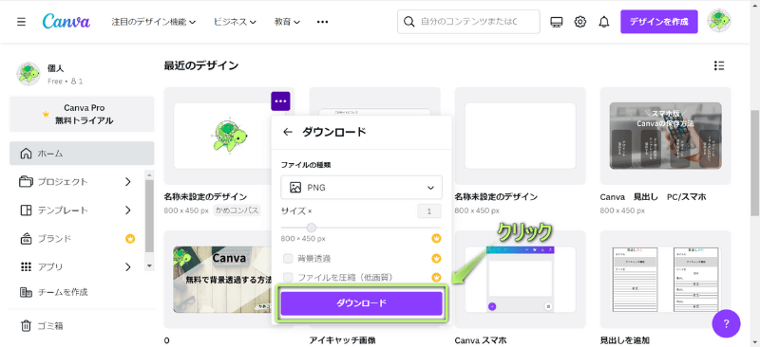Open the purple help question button

click(726, 323)
